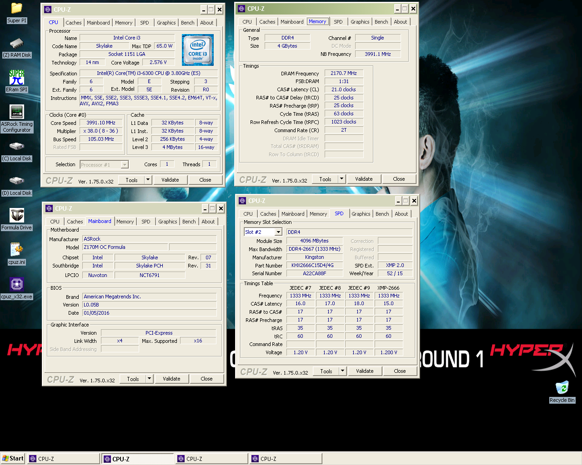Expand the Processor #1 selection dropdown

pyautogui.click(x=125, y=165)
